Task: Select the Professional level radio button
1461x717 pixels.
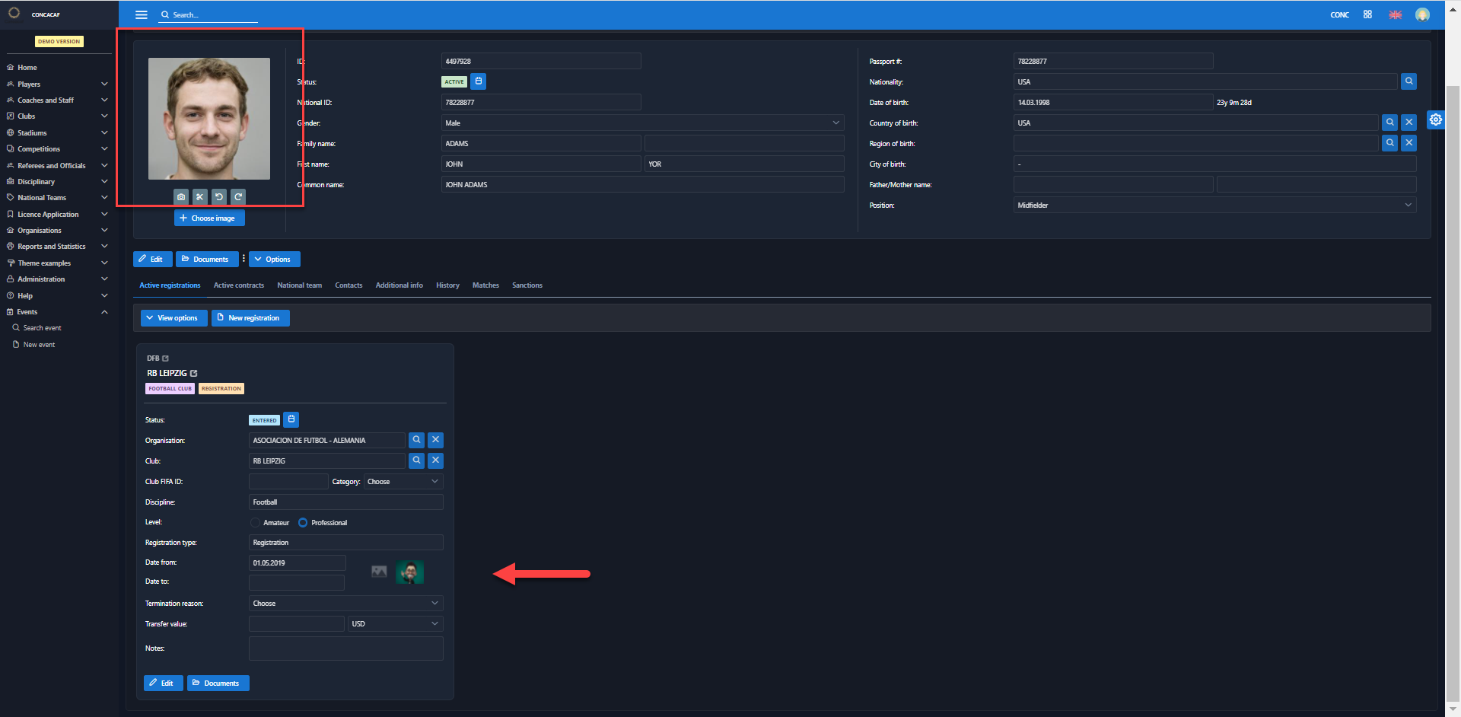Action: [303, 523]
